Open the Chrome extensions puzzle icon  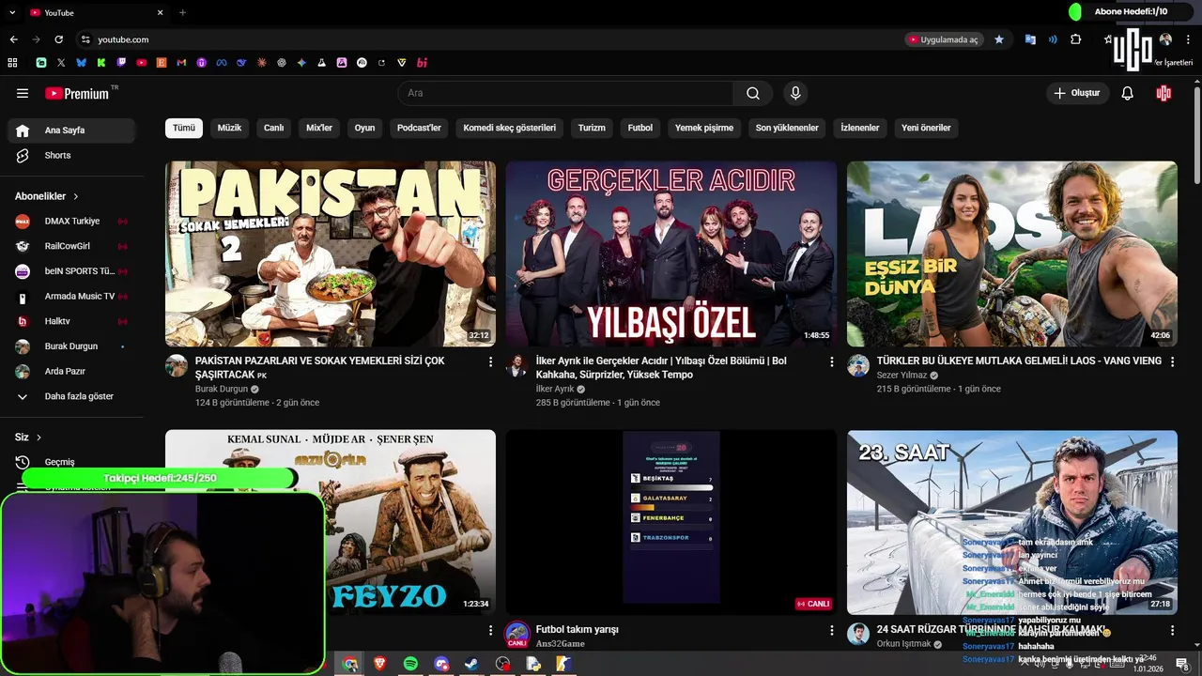[1076, 39]
